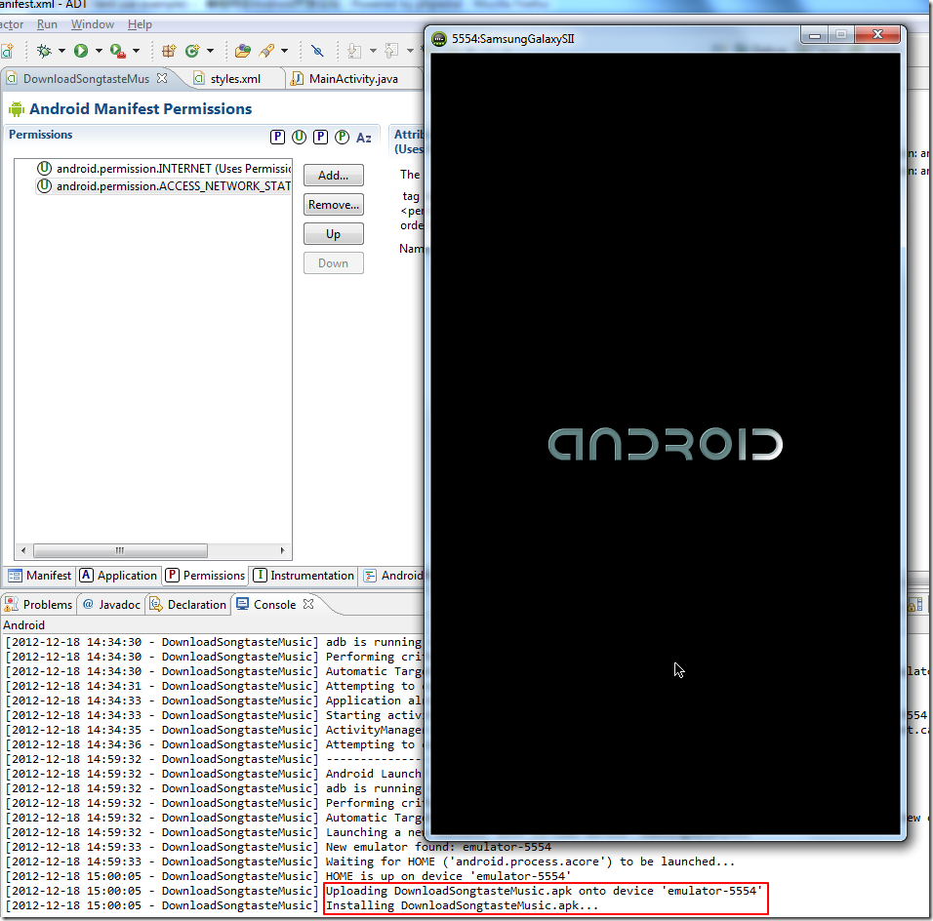Expand Next Annotation dropdown arrow
Image resolution: width=933 pixels, height=921 pixels.
373,51
